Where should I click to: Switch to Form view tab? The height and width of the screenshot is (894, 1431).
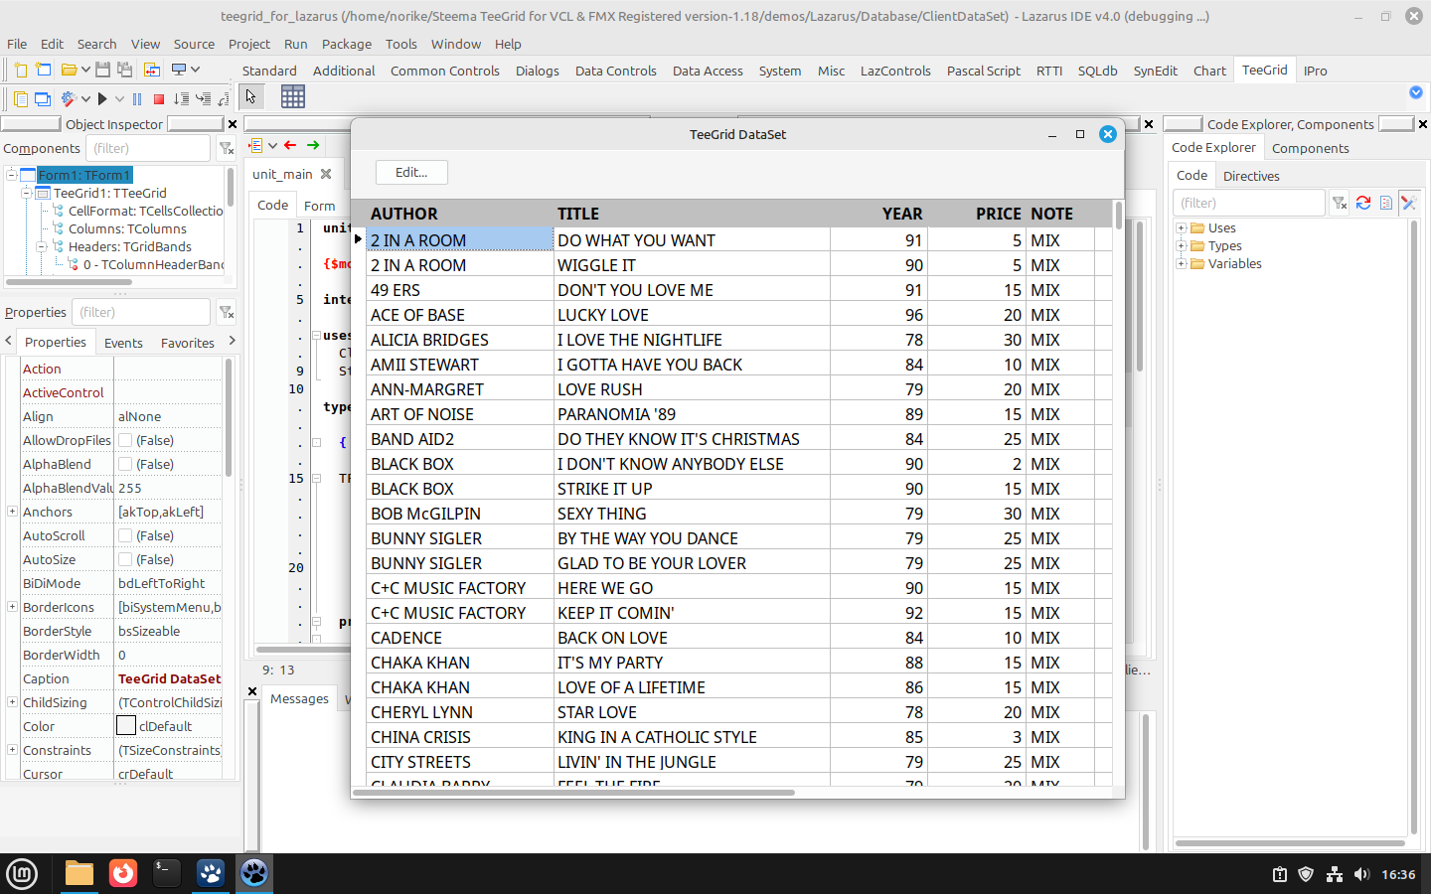pyautogui.click(x=319, y=206)
